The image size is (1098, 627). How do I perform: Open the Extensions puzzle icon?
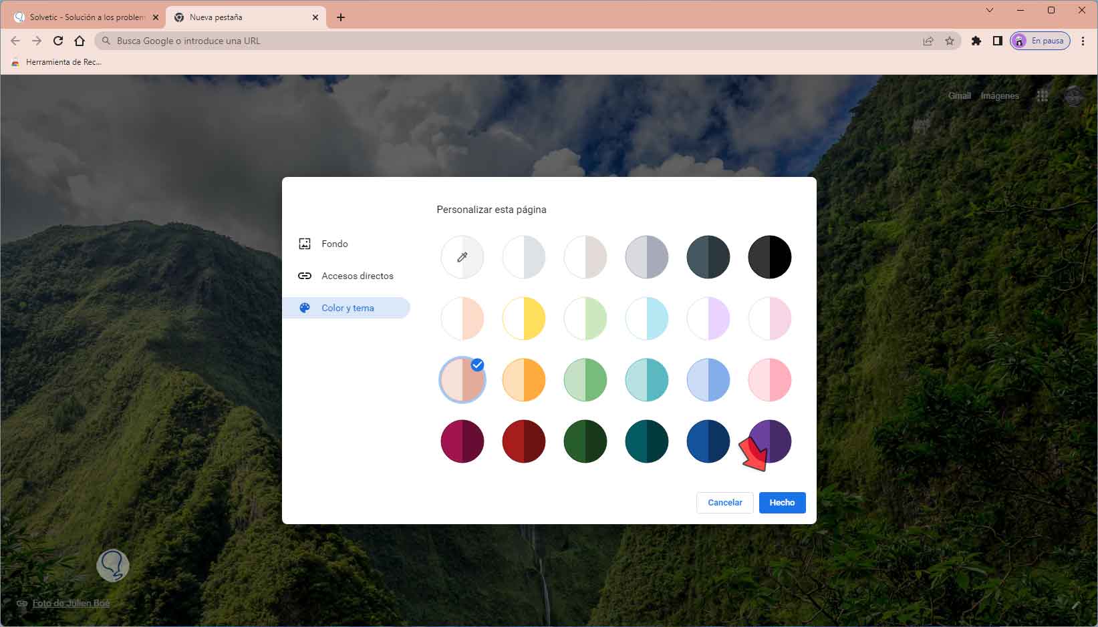(x=976, y=41)
